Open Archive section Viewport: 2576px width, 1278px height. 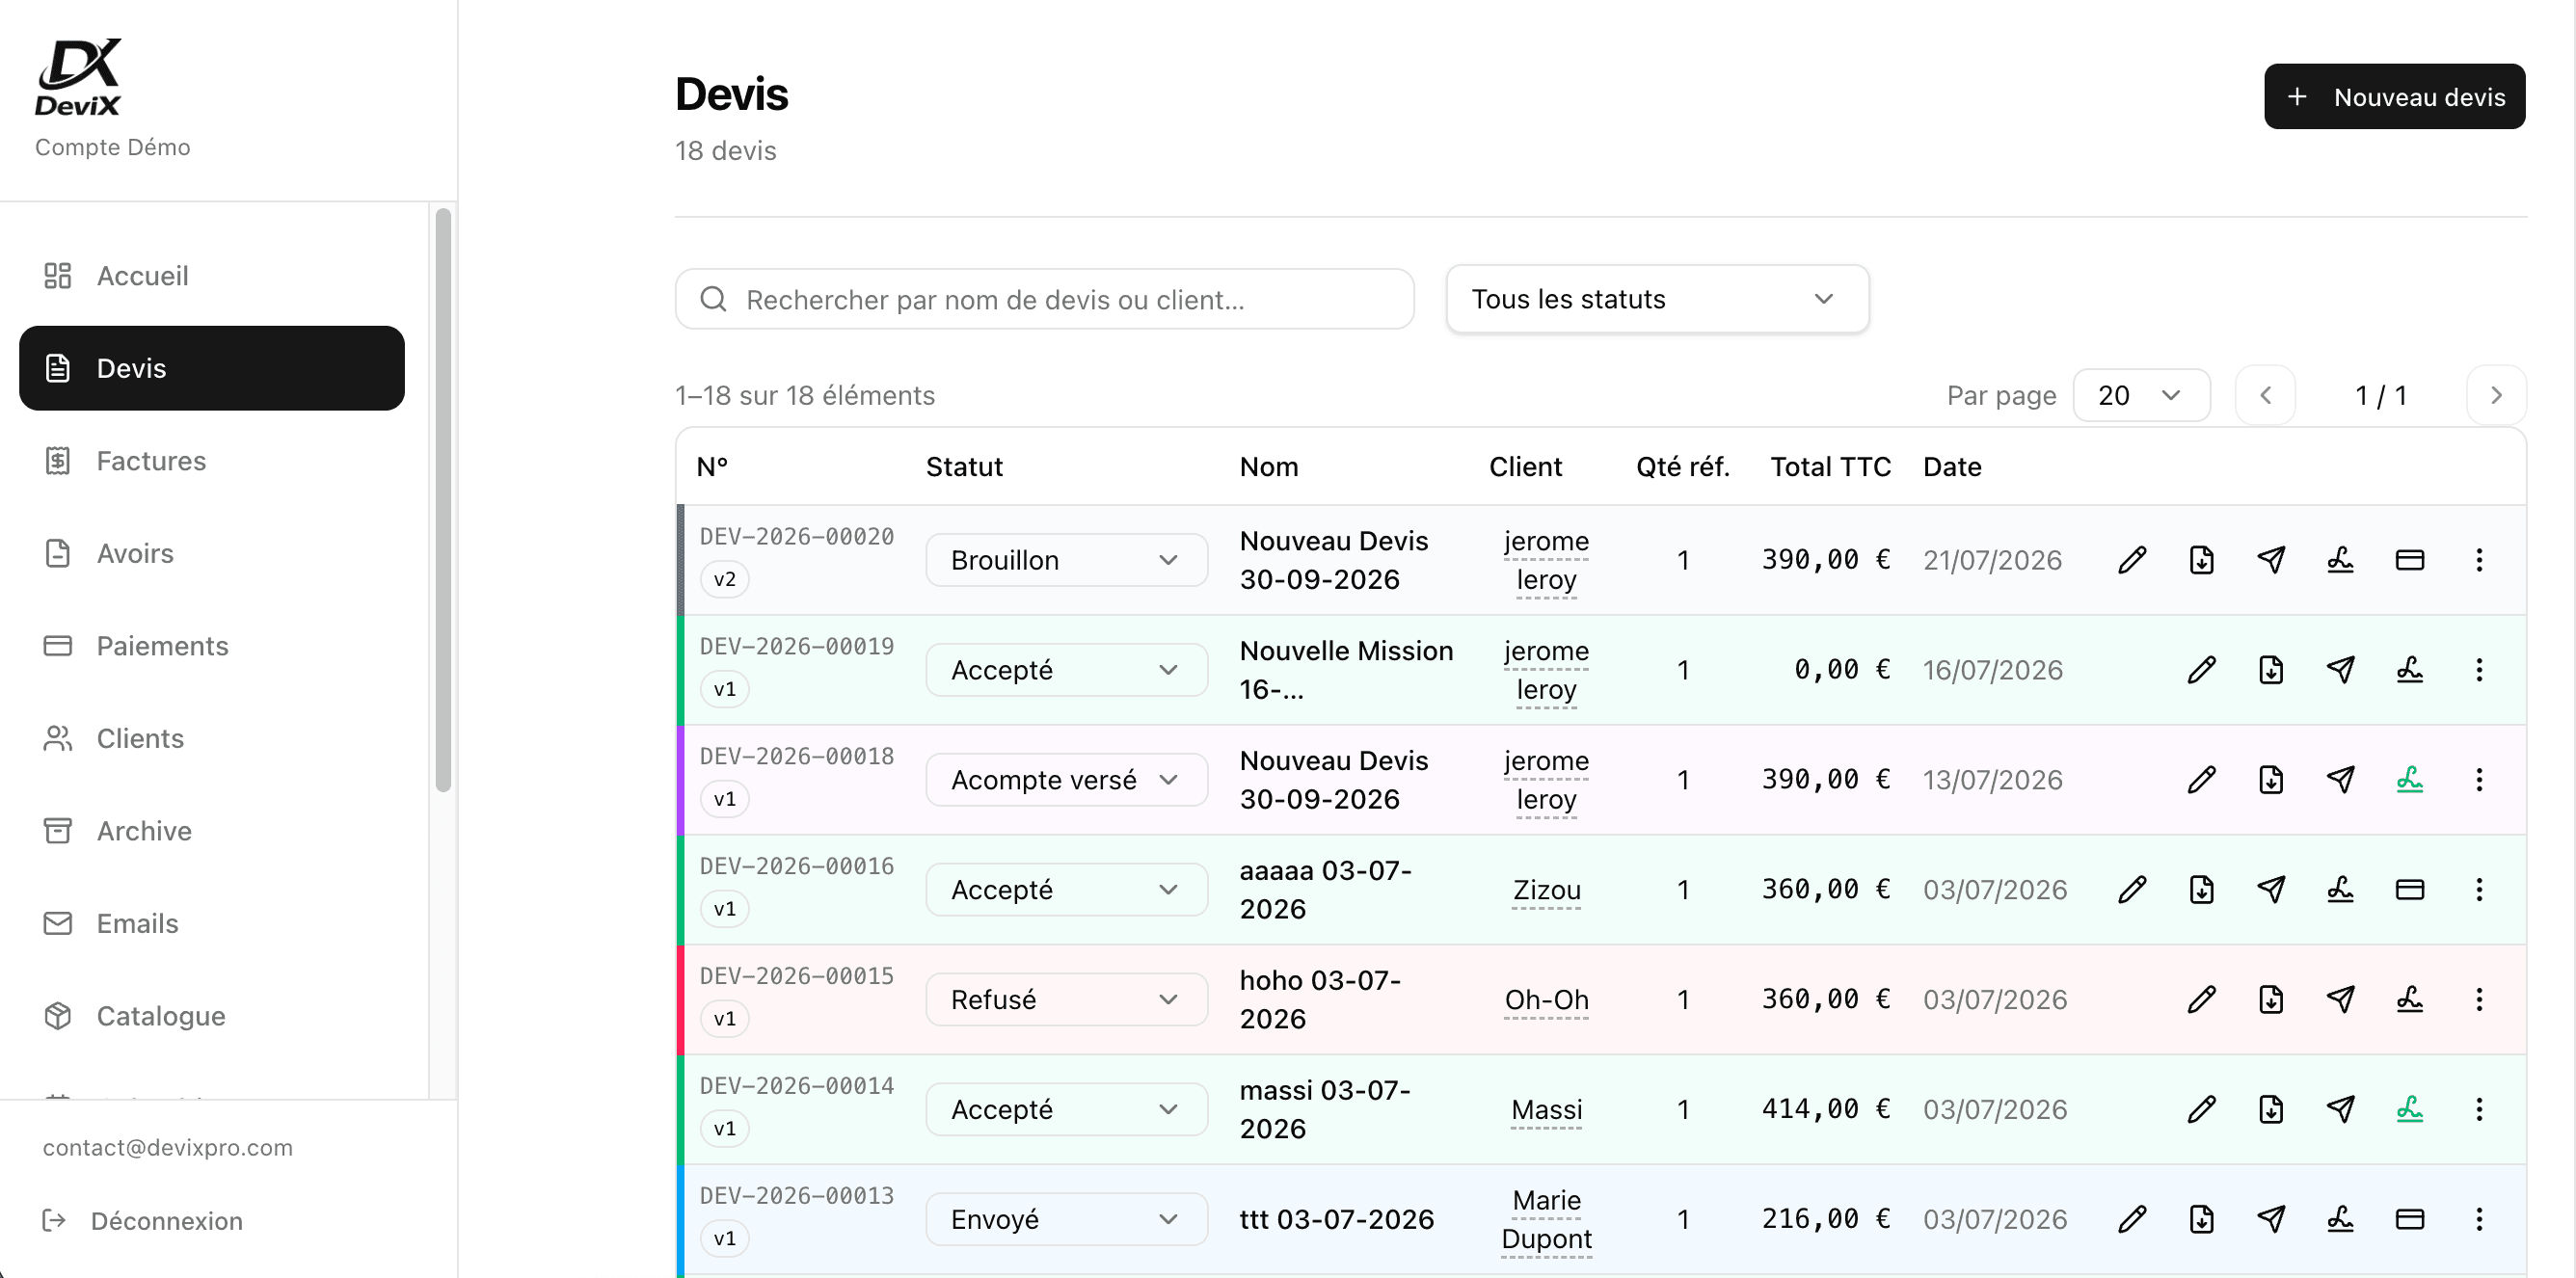(x=212, y=831)
